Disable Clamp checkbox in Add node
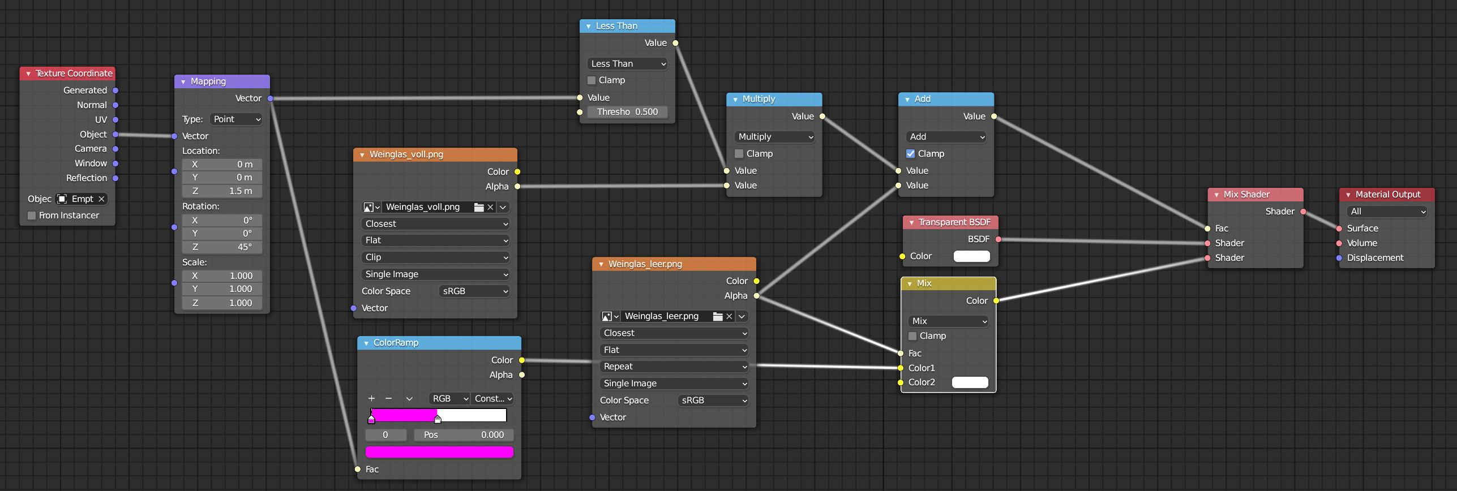The width and height of the screenshot is (1457, 491). [x=910, y=154]
